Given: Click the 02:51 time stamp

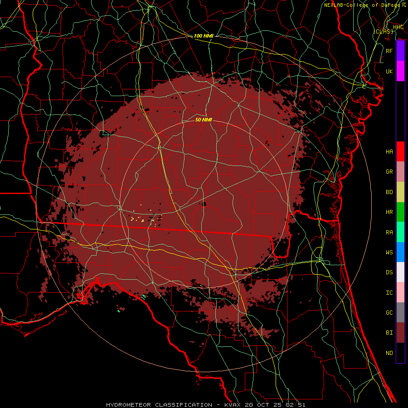Looking at the screenshot, I should coord(296,405).
